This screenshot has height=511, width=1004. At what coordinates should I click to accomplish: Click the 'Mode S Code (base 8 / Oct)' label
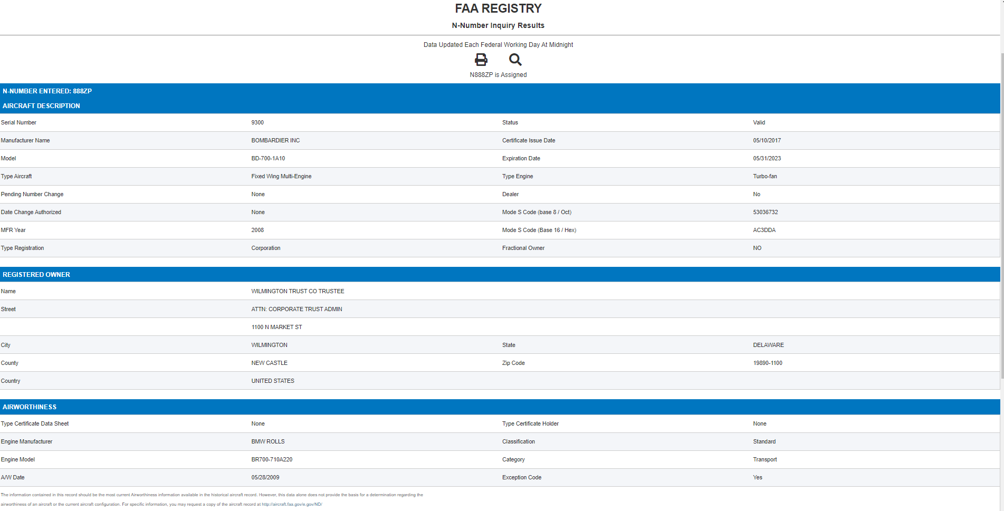[x=537, y=212]
